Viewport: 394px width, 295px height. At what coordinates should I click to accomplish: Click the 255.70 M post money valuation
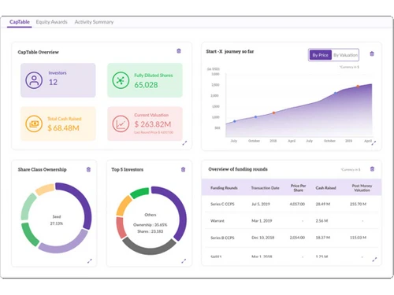(x=358, y=204)
